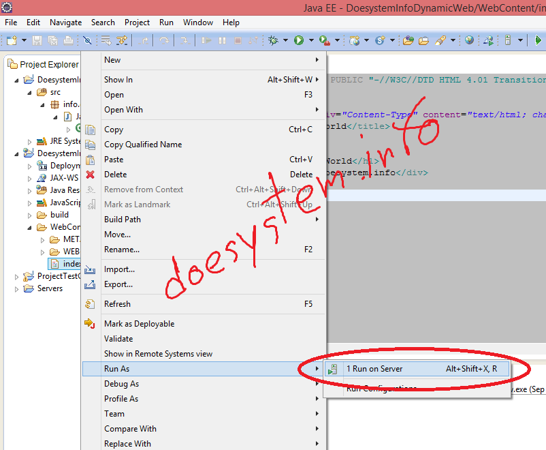The height and width of the screenshot is (450, 546).
Task: Expand the JAX-WS node
Action: point(29,179)
